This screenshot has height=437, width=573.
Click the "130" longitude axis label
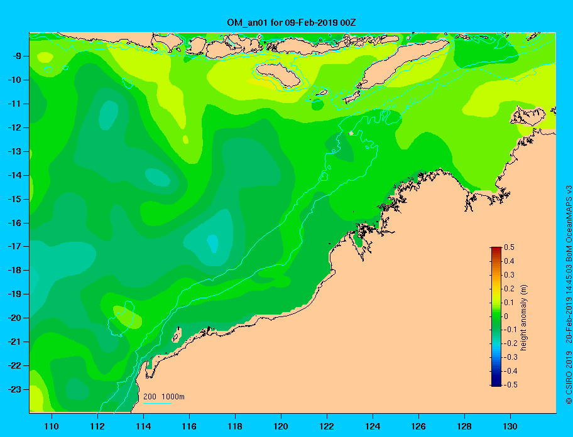pyautogui.click(x=510, y=426)
